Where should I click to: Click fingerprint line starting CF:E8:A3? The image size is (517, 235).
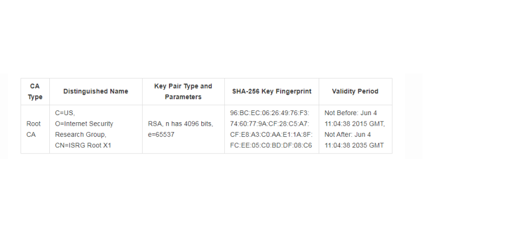(x=271, y=135)
